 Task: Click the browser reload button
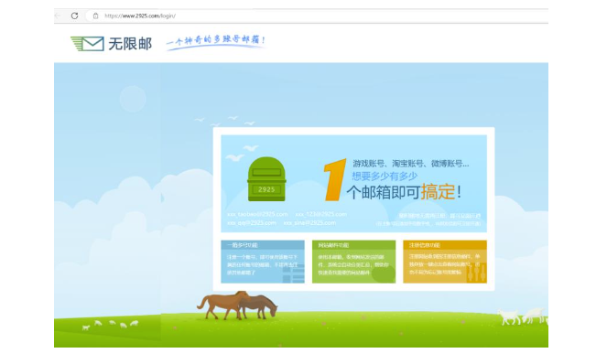pos(74,16)
